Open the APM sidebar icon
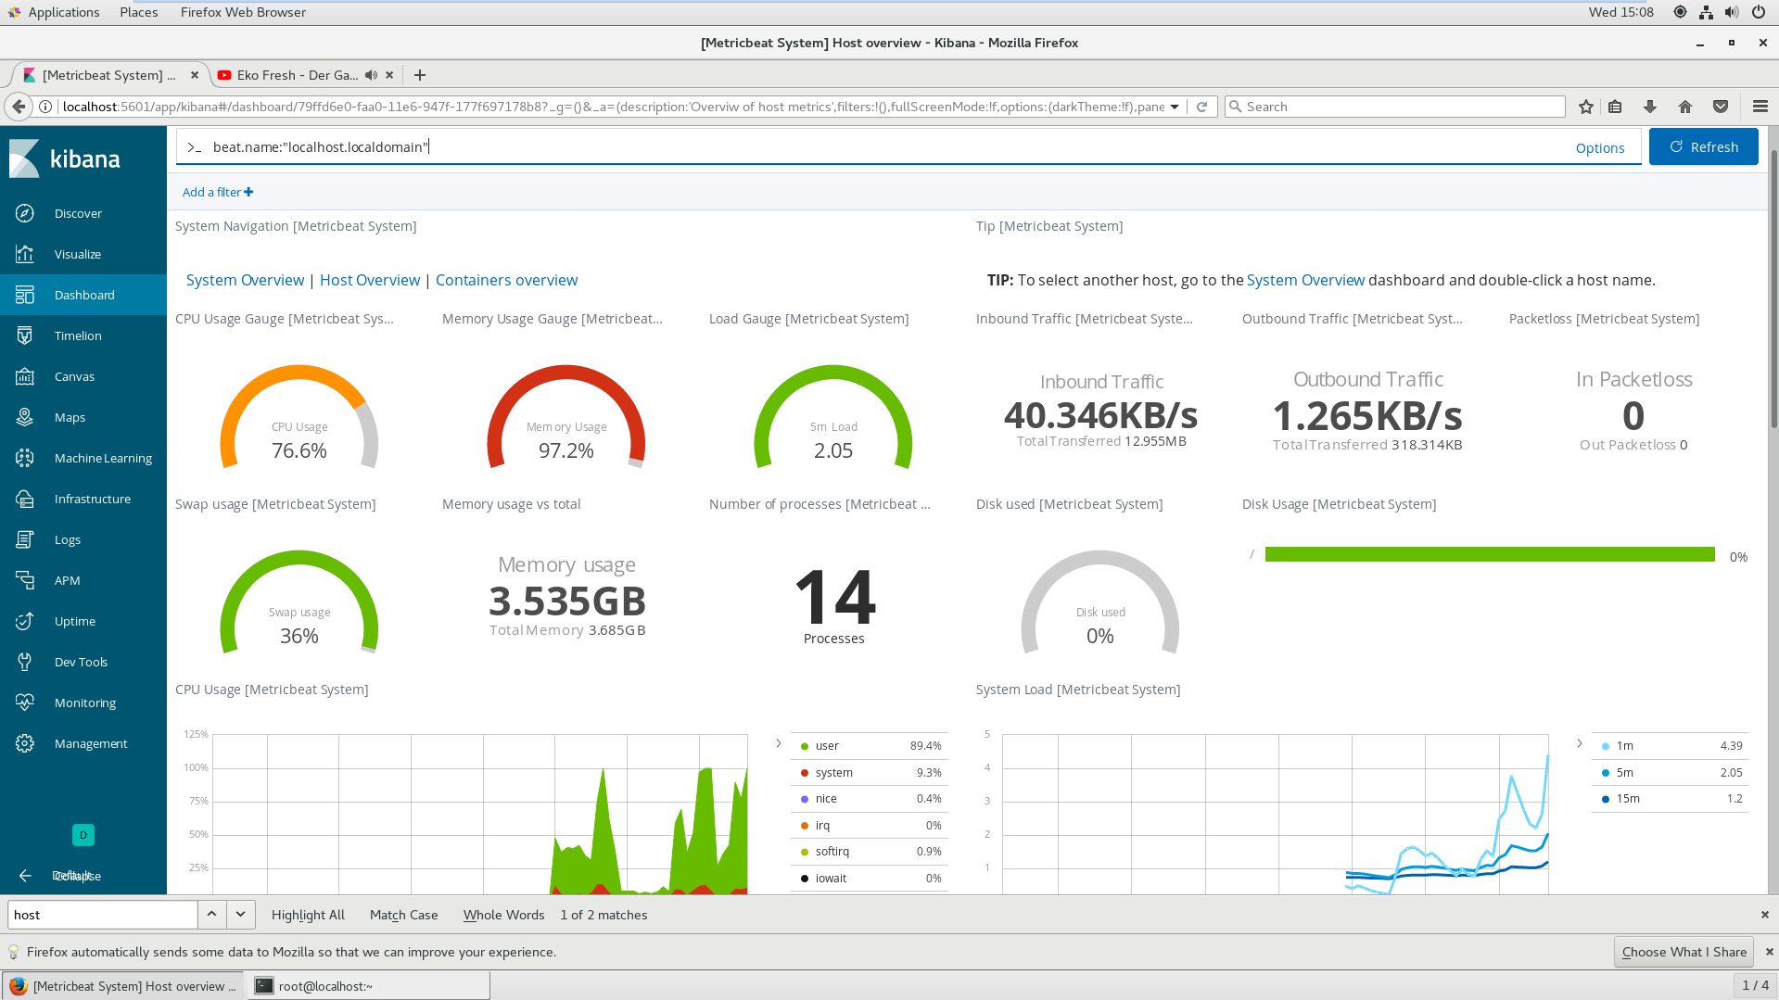The width and height of the screenshot is (1779, 1000). point(25,580)
